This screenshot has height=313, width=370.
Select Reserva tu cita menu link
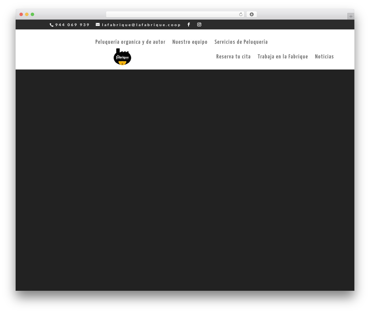click(x=234, y=57)
